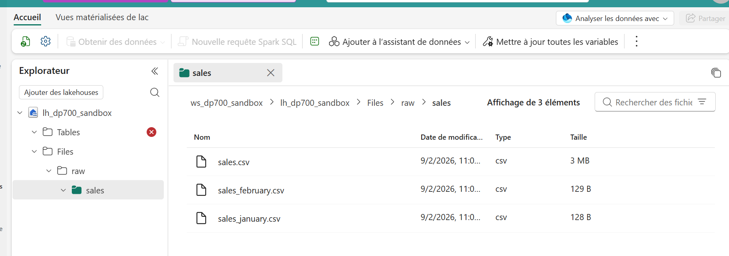Image resolution: width=729 pixels, height=256 pixels.
Task: Click the file icon of sales_january.csv
Action: tap(201, 218)
